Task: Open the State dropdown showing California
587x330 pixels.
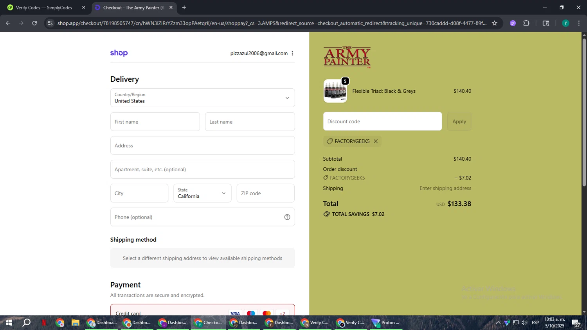Action: (x=202, y=193)
